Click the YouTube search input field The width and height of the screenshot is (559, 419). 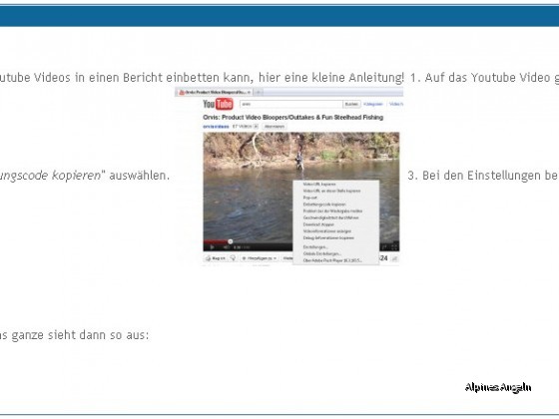[290, 104]
